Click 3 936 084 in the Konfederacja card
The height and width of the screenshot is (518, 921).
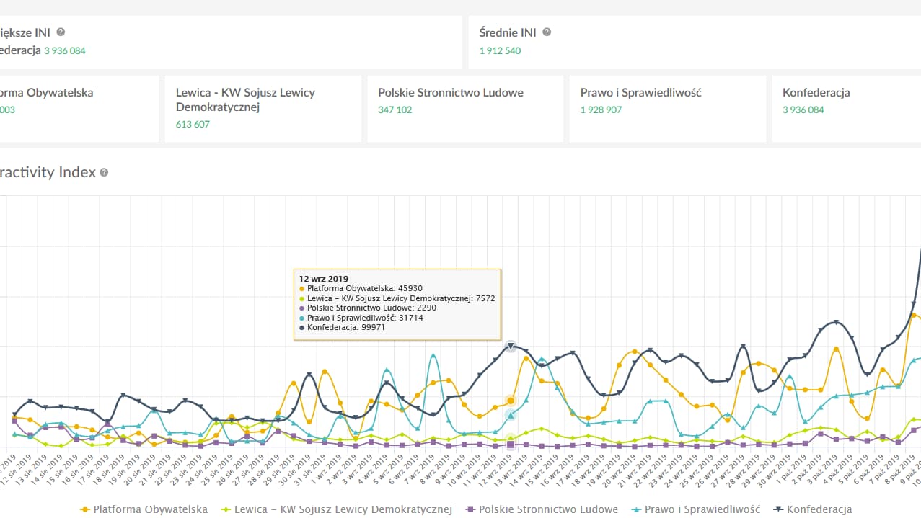[803, 110]
